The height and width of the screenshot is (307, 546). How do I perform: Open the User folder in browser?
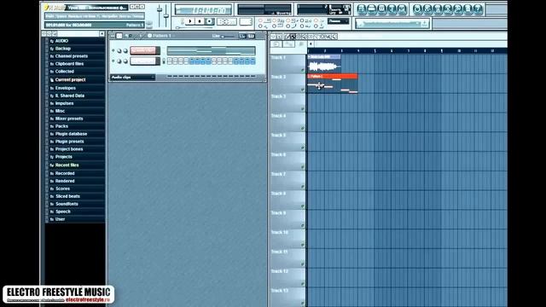point(60,219)
